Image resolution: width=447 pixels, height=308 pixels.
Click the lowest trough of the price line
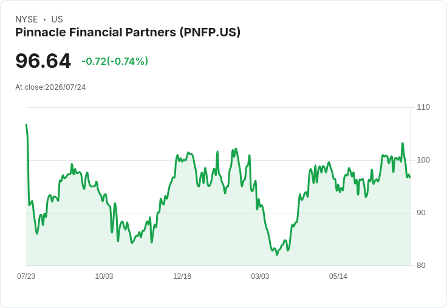[x=277, y=255]
